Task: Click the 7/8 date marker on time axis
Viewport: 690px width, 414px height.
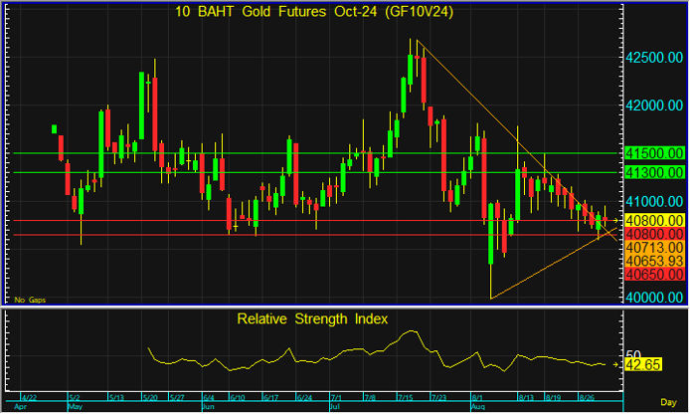Action: [x=370, y=398]
